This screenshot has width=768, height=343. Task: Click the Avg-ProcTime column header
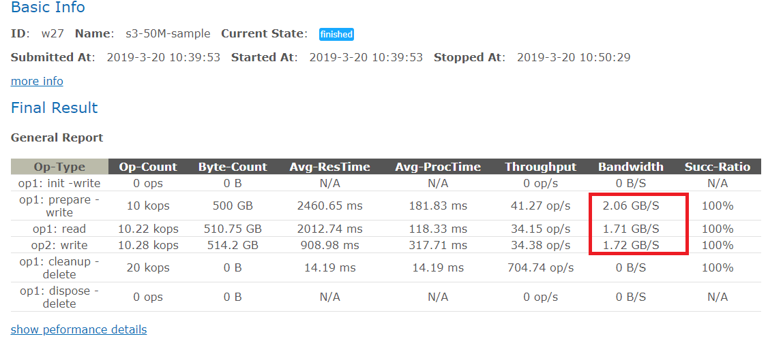(438, 167)
